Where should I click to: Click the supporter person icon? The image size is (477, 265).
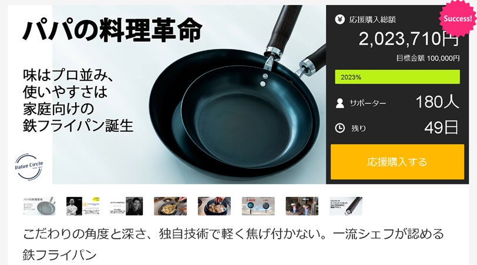(340, 103)
